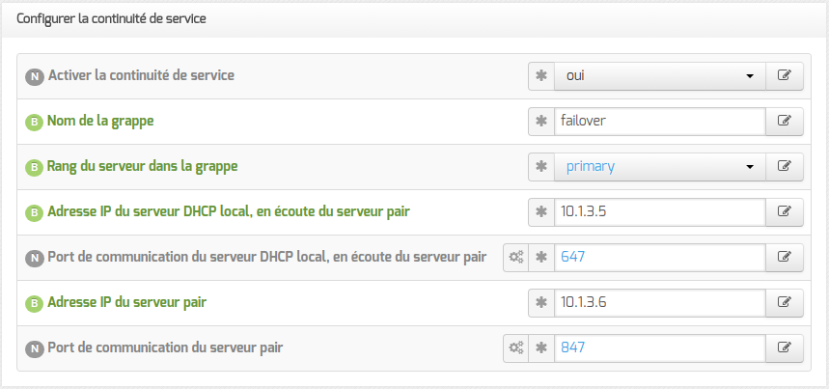Screen dimensions: 829x389
Task: Click 'Port de communication du serveur DHCP local' label
Action: click(267, 258)
